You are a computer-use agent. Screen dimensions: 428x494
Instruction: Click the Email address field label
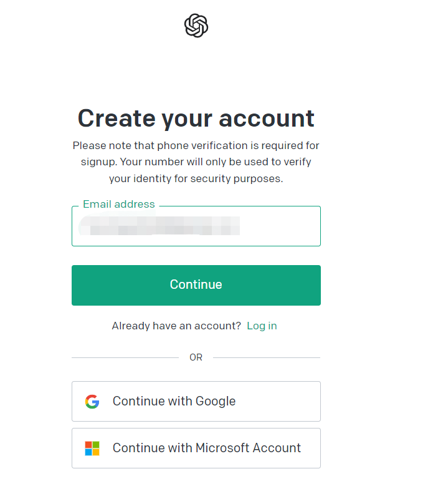(x=119, y=204)
